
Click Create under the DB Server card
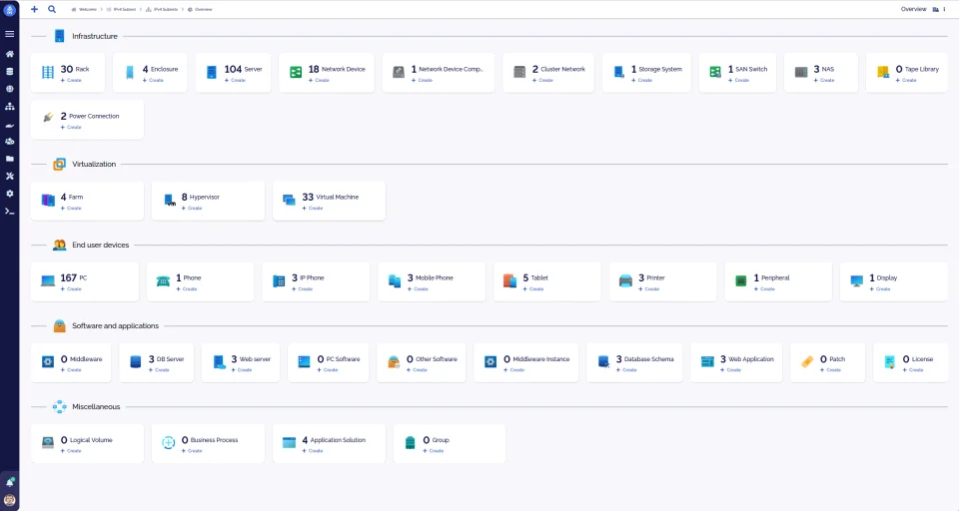(x=159, y=370)
